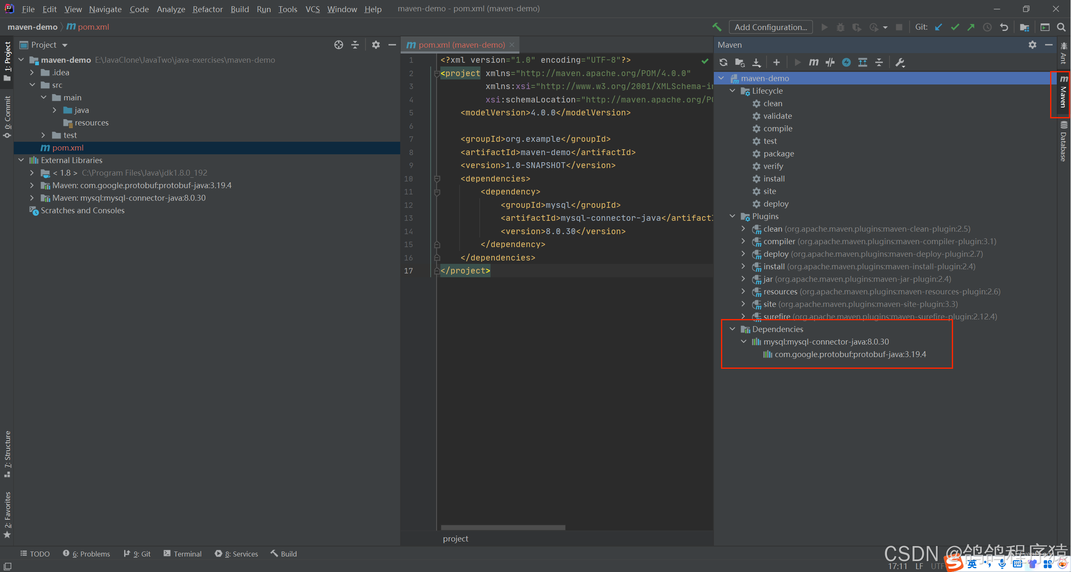This screenshot has height=572, width=1071.
Task: Toggle the Project side tool window button
Action: click(7, 62)
